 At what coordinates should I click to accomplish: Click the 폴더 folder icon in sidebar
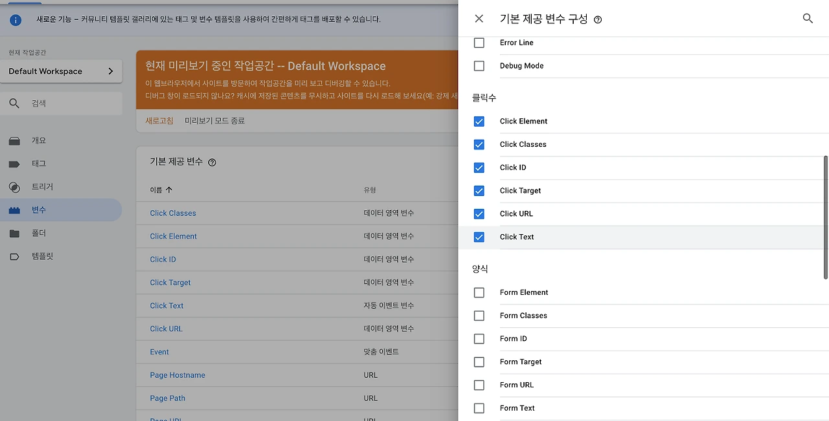click(x=14, y=233)
